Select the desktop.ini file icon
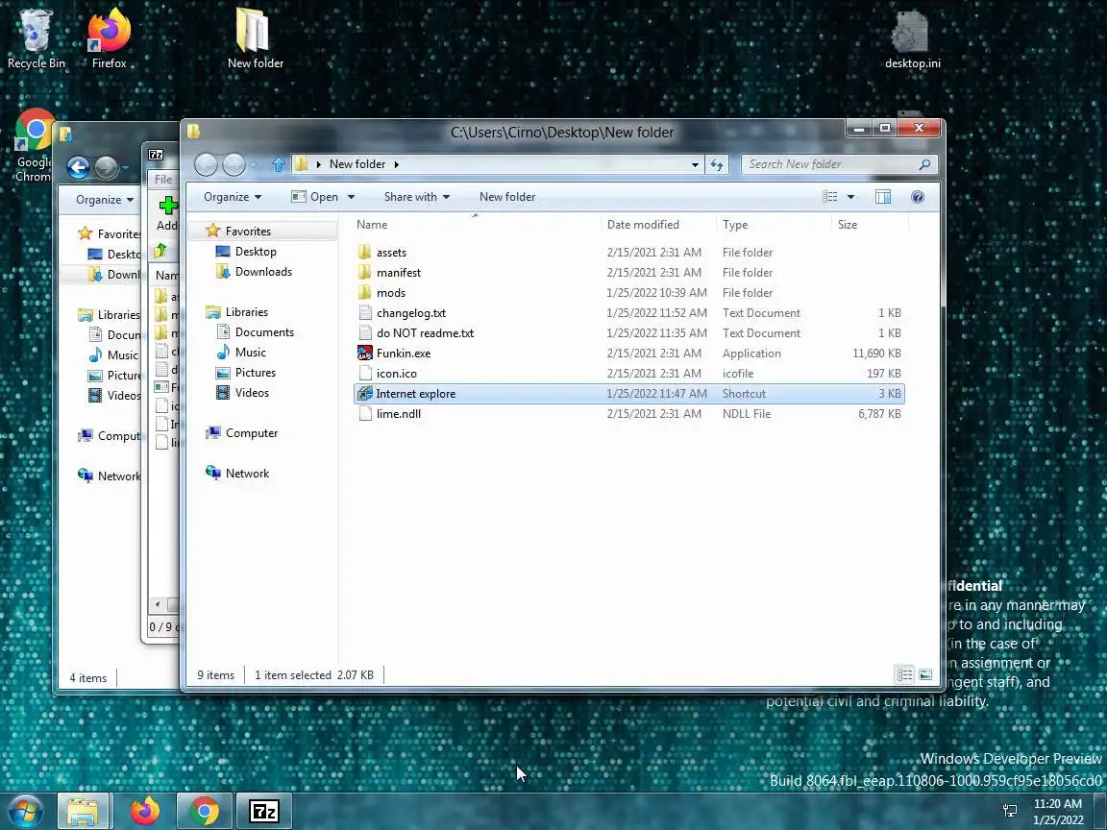The image size is (1107, 830). (912, 38)
